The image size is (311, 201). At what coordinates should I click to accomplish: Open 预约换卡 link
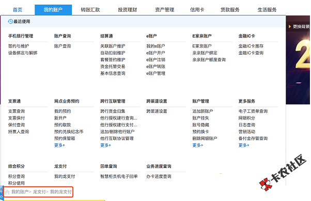click(x=201, y=131)
